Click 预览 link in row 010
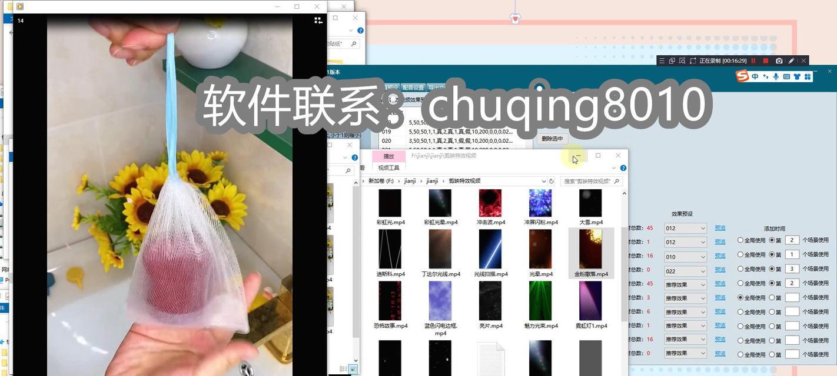The height and width of the screenshot is (376, 837). [720, 256]
